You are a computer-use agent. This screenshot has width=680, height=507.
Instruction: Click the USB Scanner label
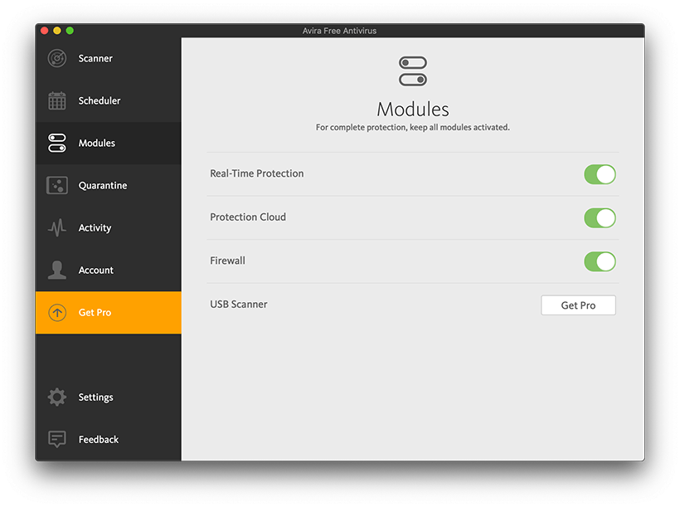(x=239, y=305)
